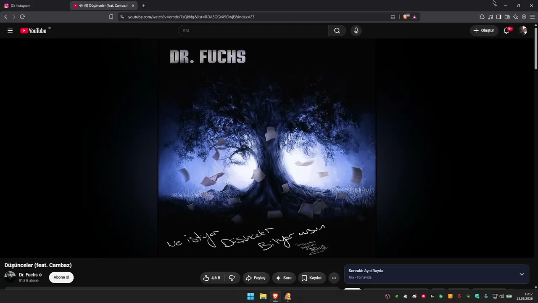This screenshot has height=303, width=538.
Task: View site information icon in address bar
Action: tap(122, 17)
